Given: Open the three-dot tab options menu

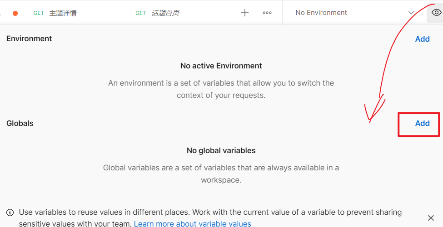Looking at the screenshot, I should click(x=267, y=13).
